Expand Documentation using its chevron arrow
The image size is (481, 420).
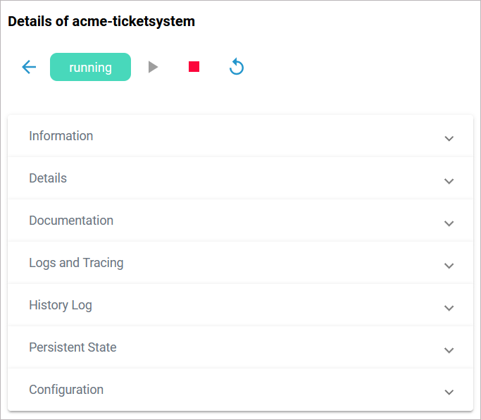(449, 223)
